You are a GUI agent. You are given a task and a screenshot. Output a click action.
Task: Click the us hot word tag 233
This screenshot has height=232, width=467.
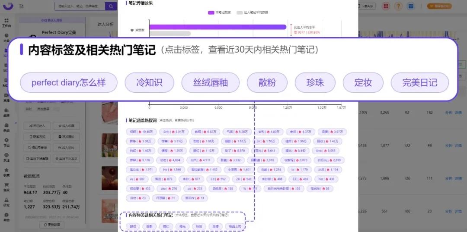click(195, 188)
